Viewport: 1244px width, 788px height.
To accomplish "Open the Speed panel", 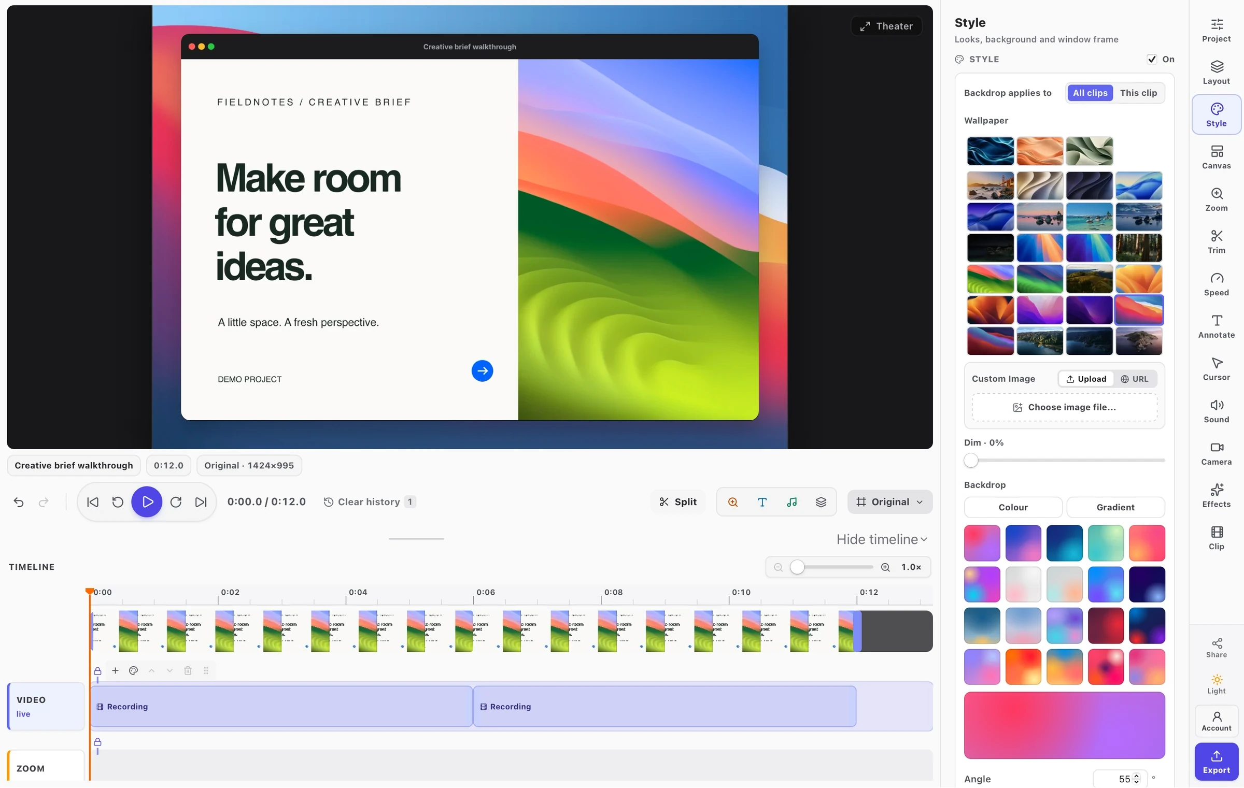I will pyautogui.click(x=1216, y=284).
